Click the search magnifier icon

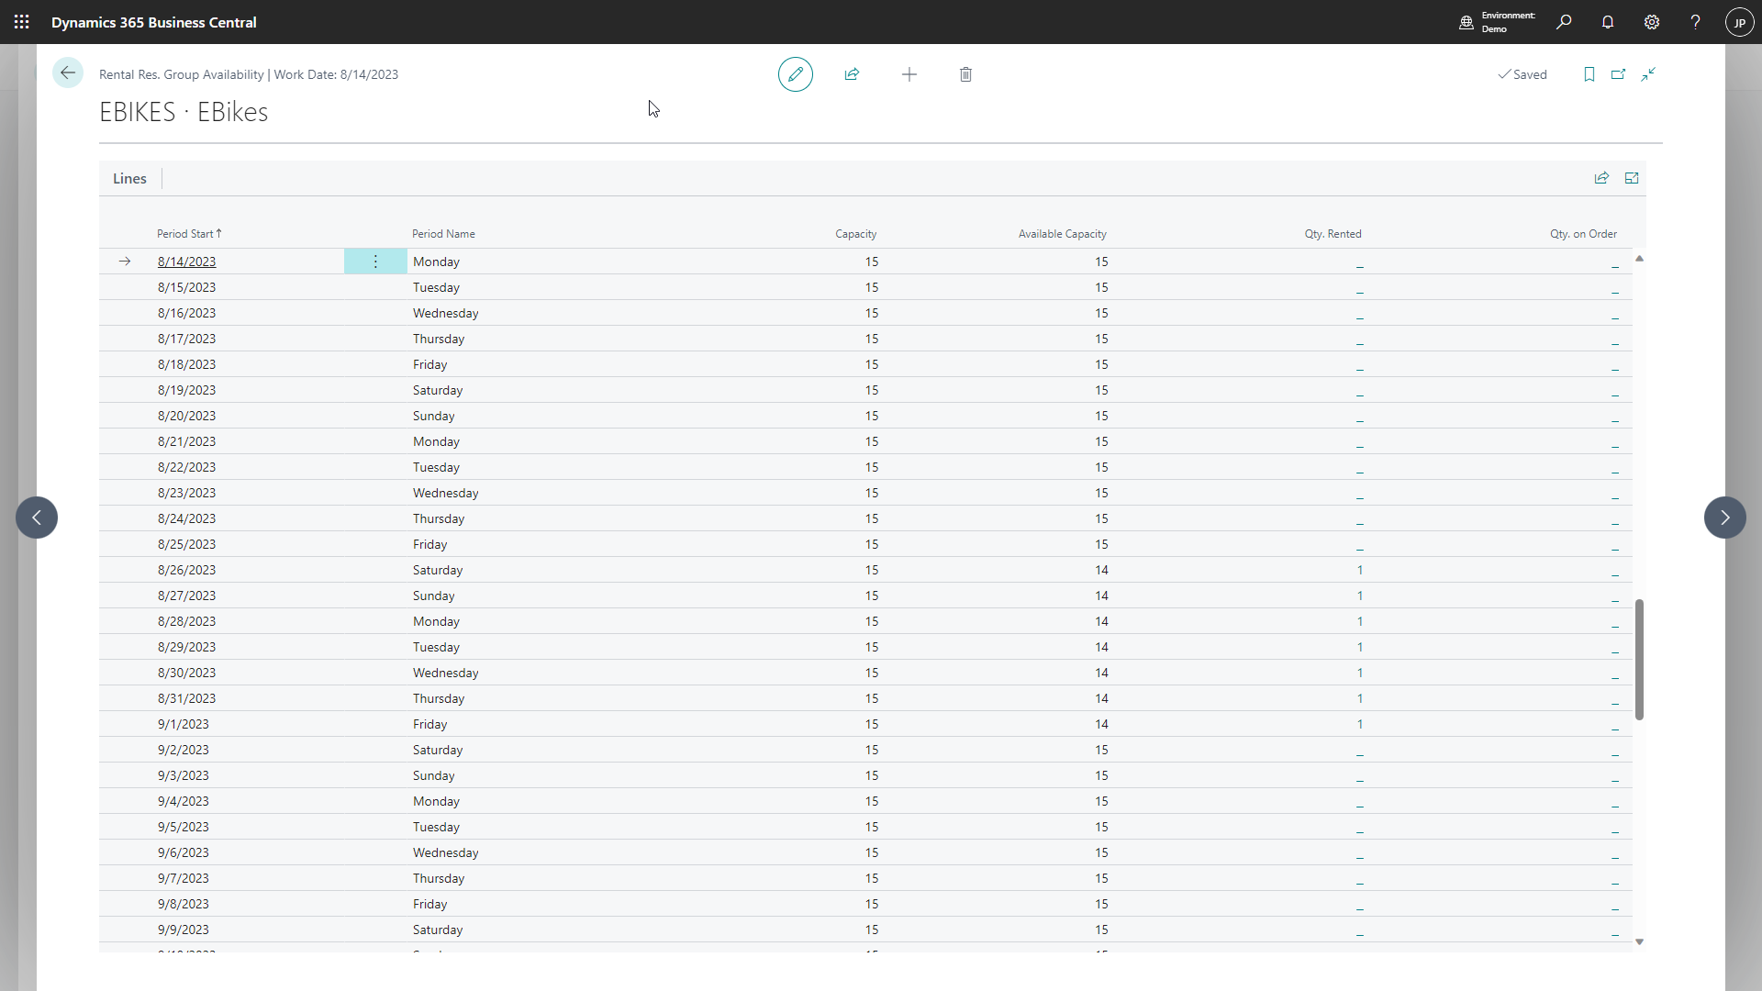[1564, 22]
